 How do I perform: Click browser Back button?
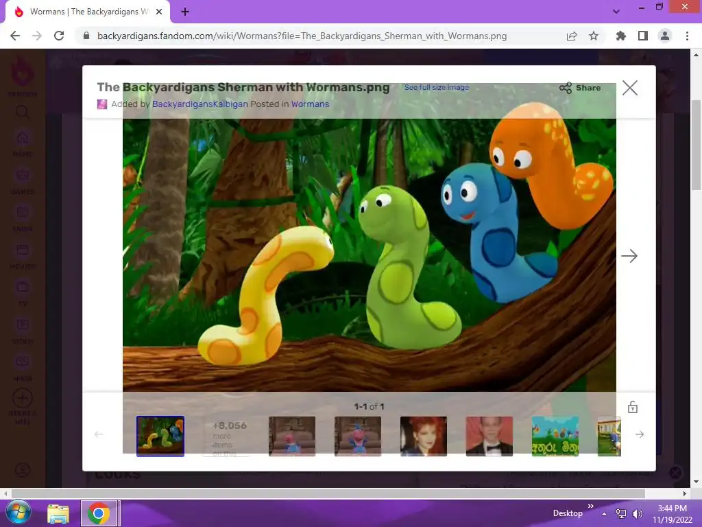tap(15, 36)
